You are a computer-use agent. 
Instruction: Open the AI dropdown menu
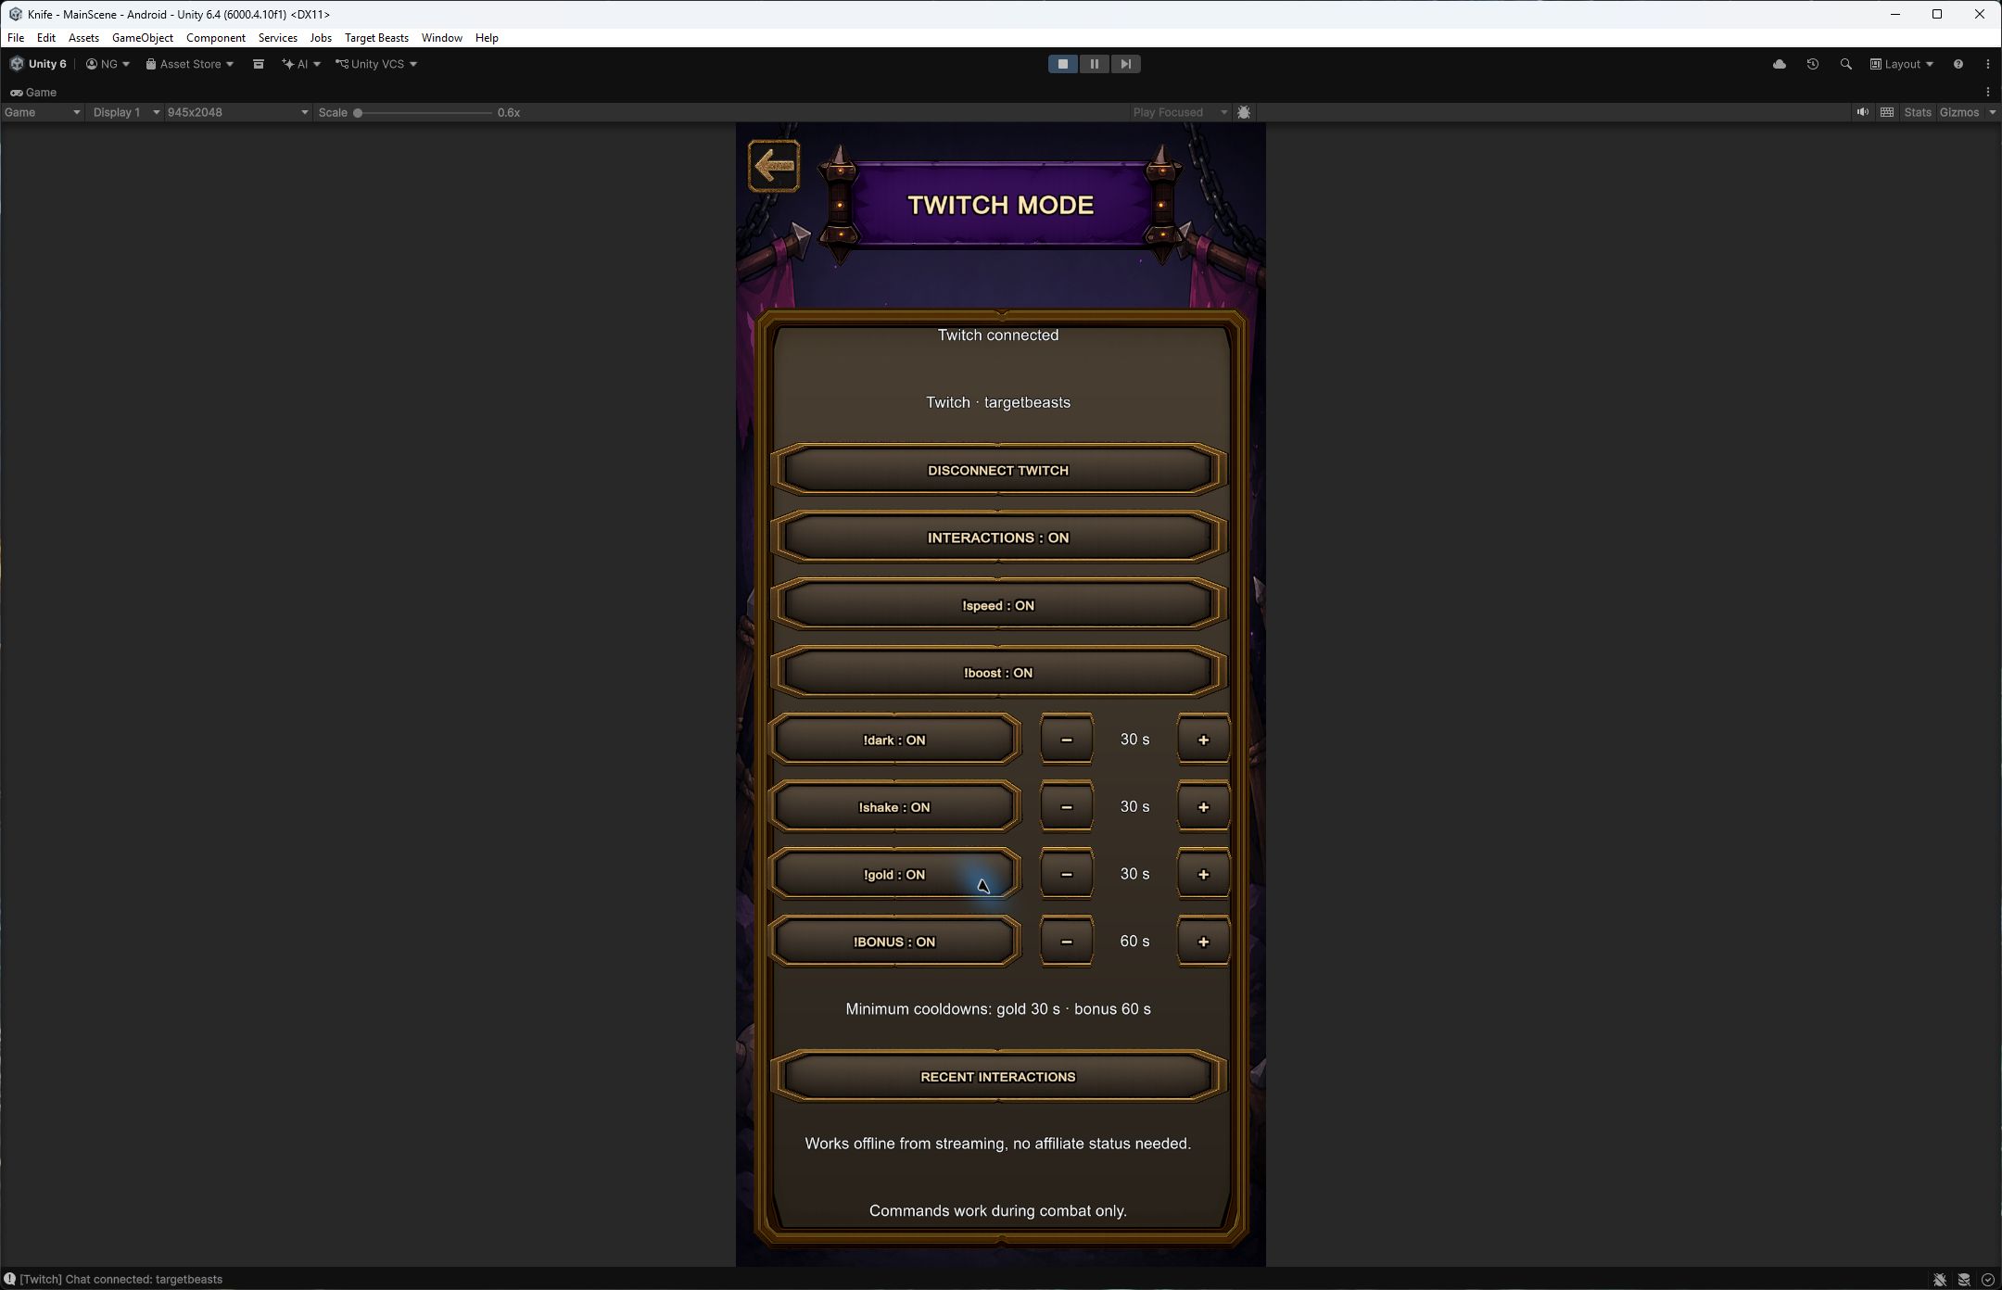coord(301,64)
